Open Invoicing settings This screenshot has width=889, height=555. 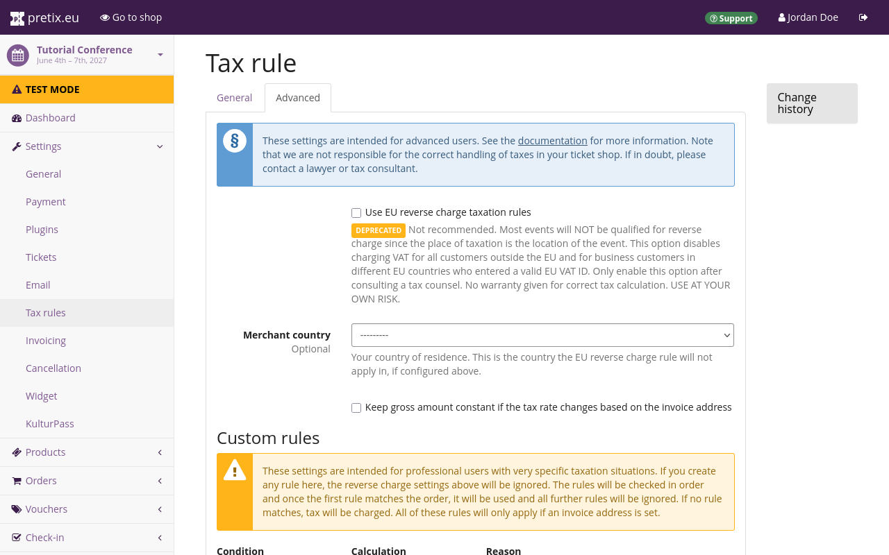(x=87, y=341)
